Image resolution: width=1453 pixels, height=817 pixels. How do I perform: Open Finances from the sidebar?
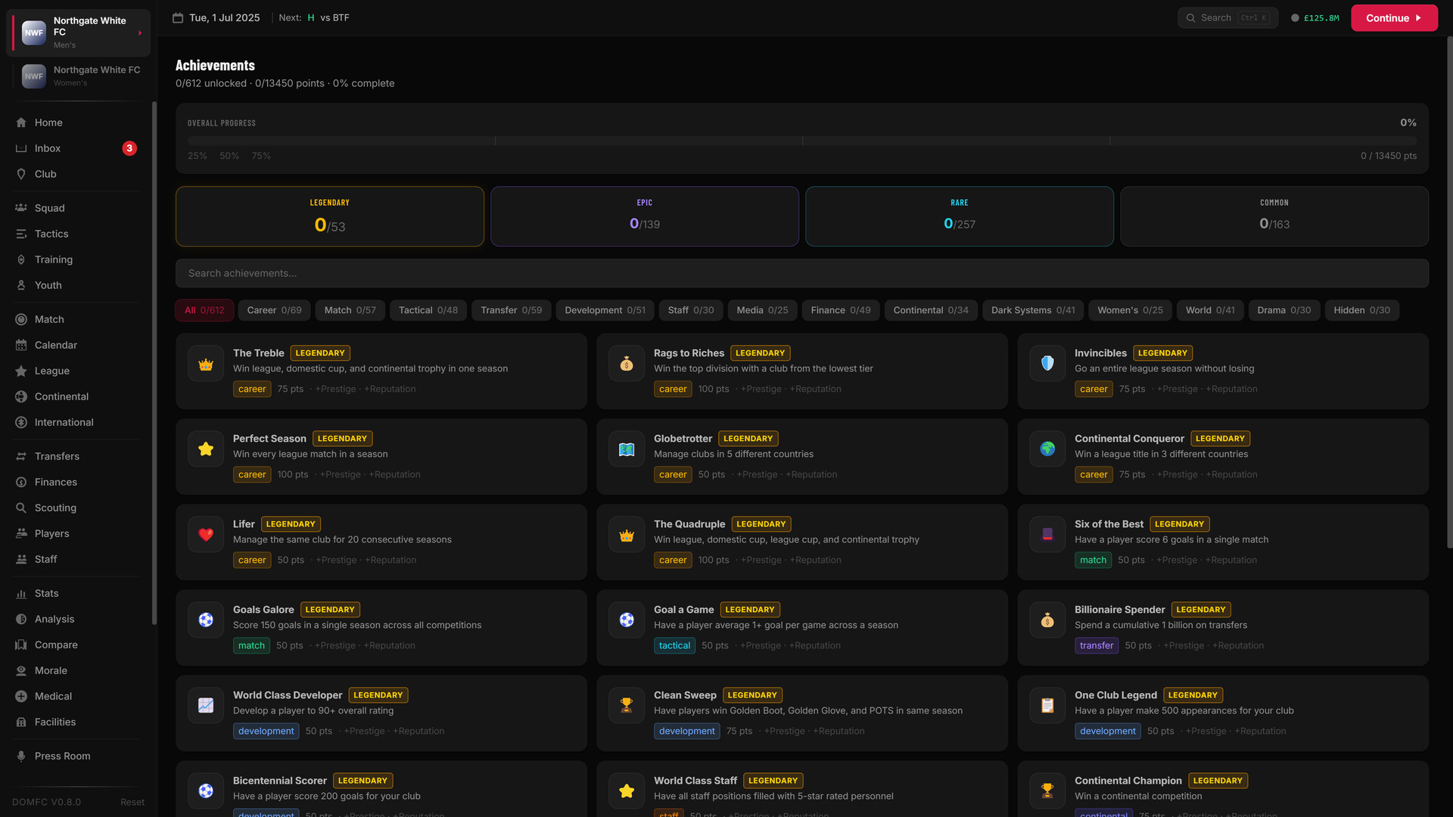click(21, 482)
